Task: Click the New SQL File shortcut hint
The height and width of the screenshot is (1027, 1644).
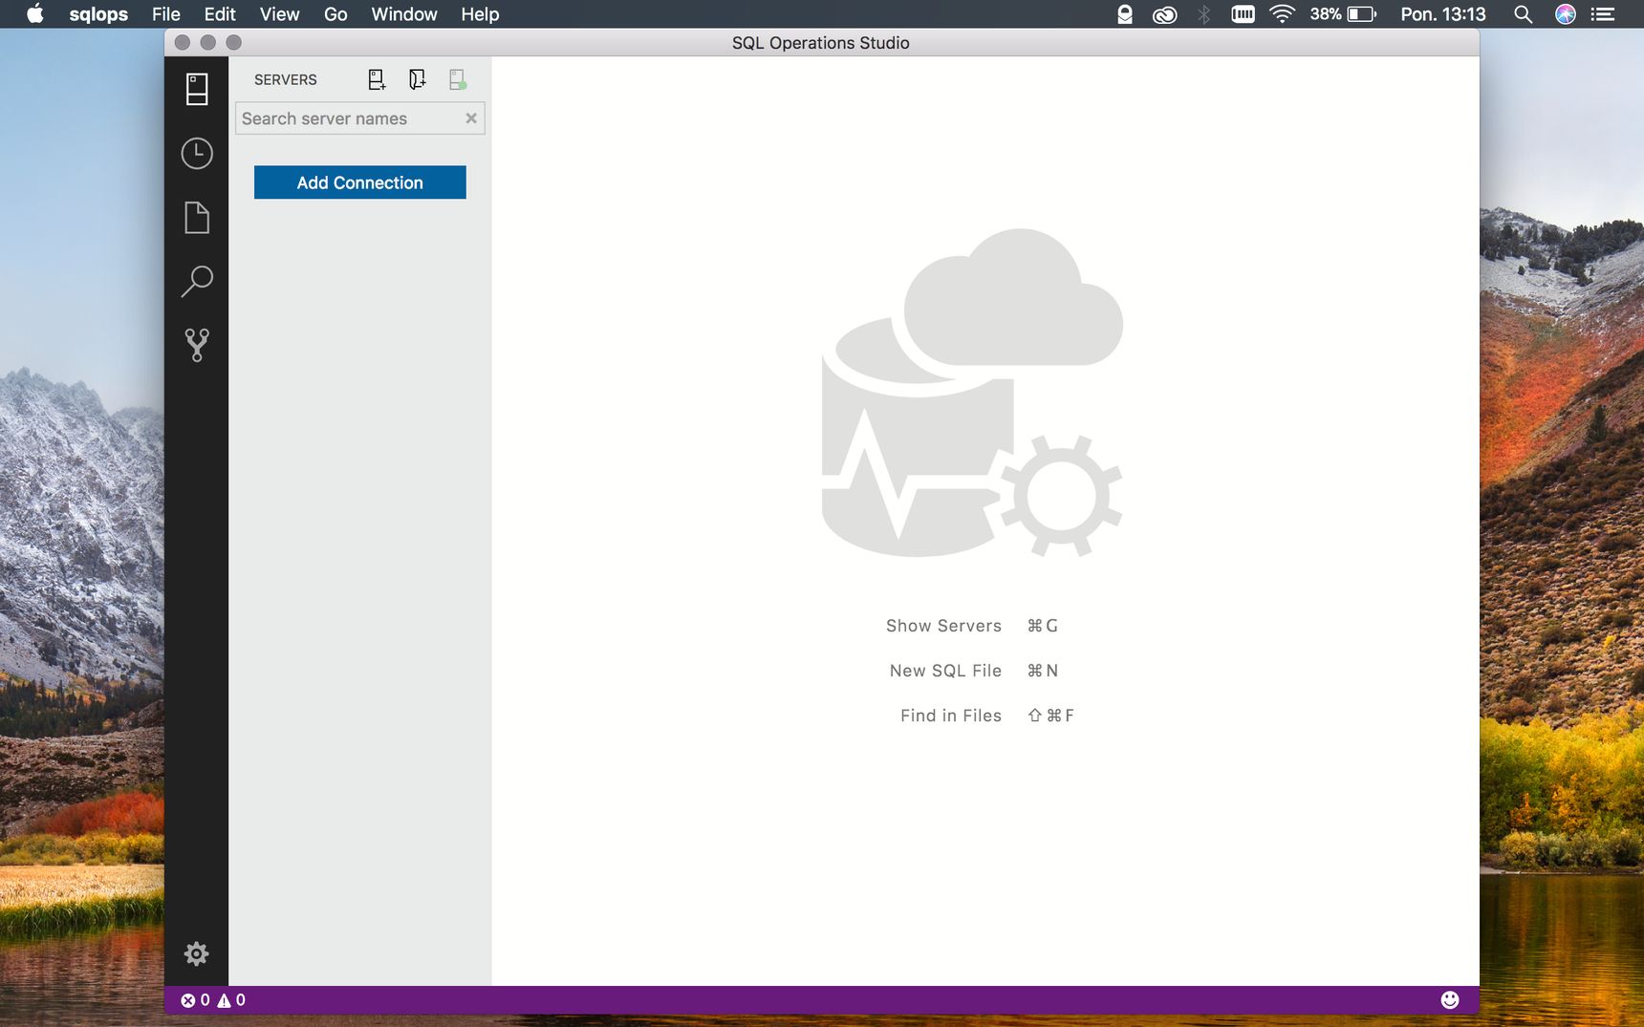Action: pyautogui.click(x=973, y=671)
